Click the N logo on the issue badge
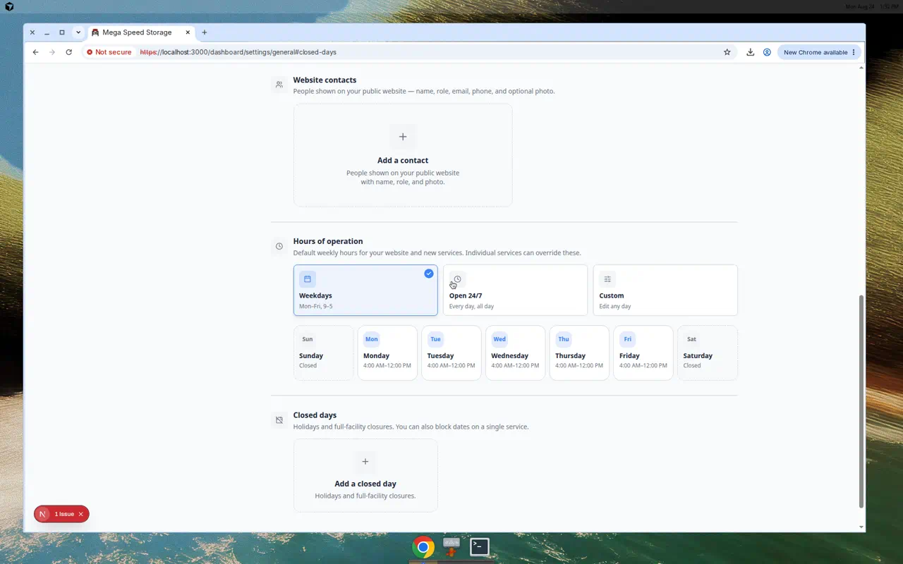This screenshot has height=564, width=903. coord(42,514)
